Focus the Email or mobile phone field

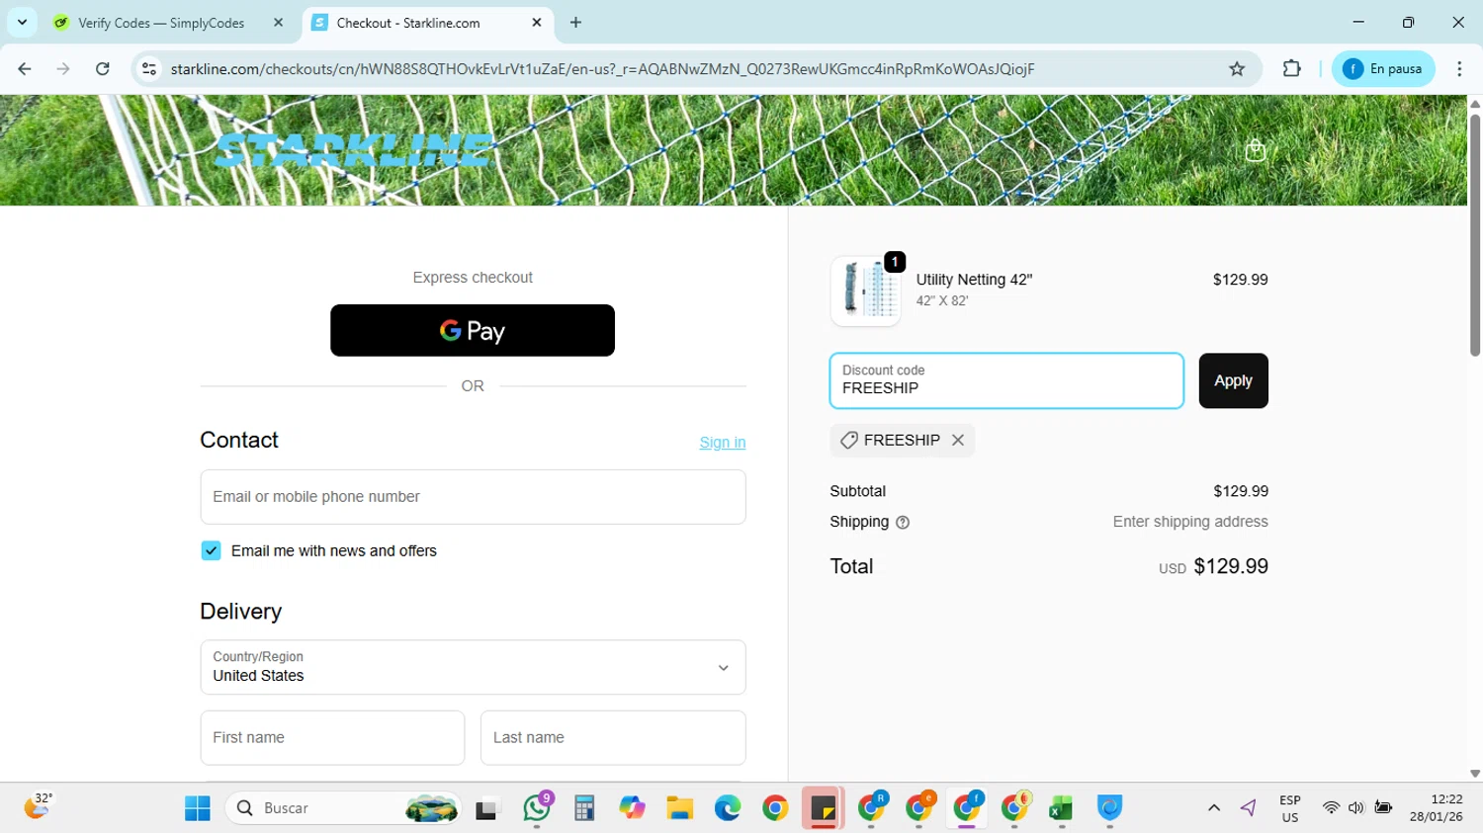click(x=473, y=497)
